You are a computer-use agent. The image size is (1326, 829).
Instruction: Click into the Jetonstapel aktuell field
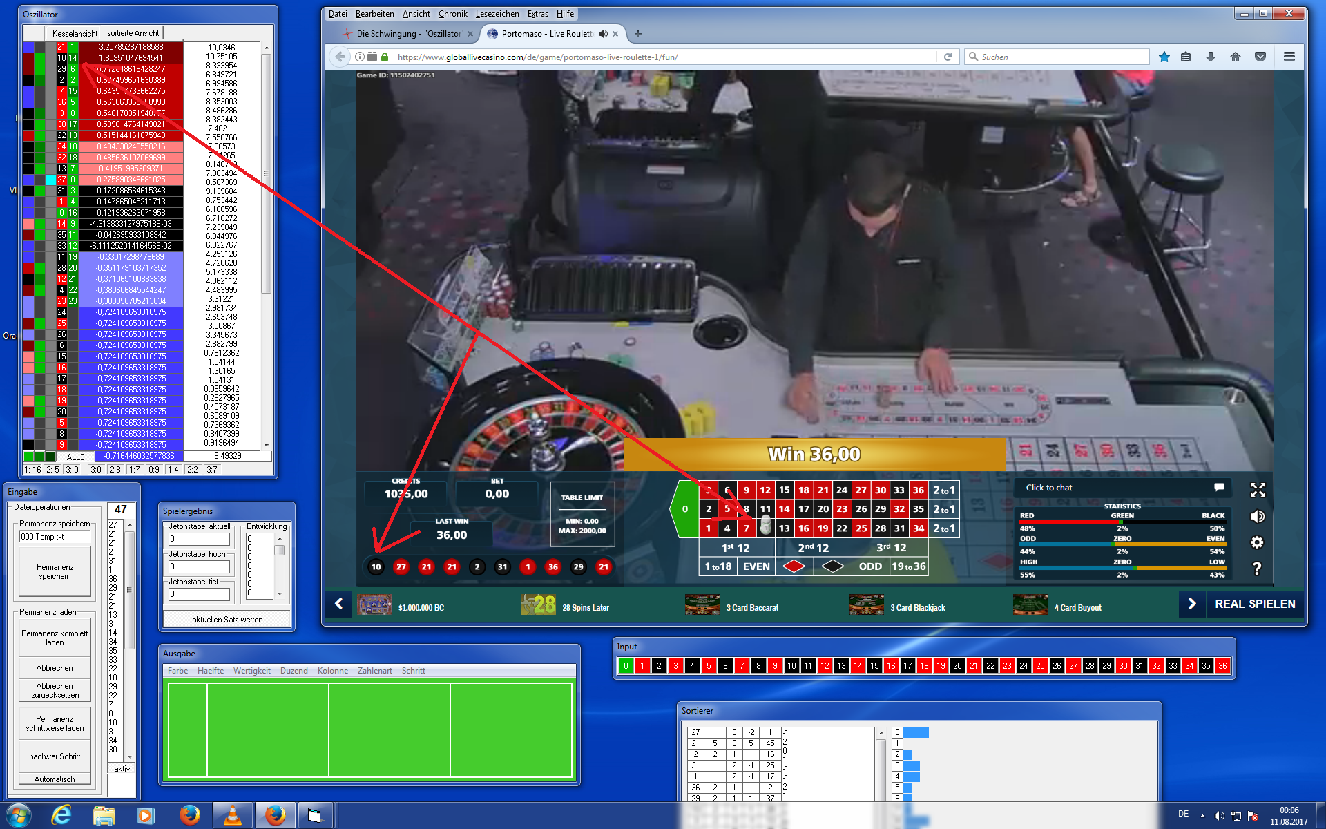point(199,539)
